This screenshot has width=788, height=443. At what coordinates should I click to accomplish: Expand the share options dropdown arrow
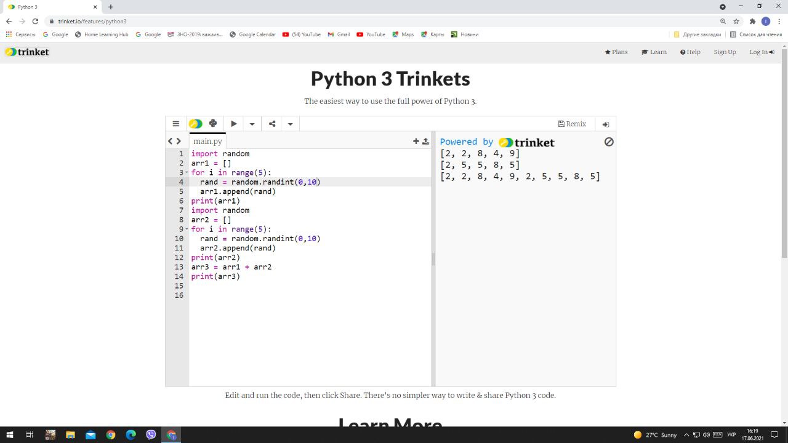(x=290, y=124)
